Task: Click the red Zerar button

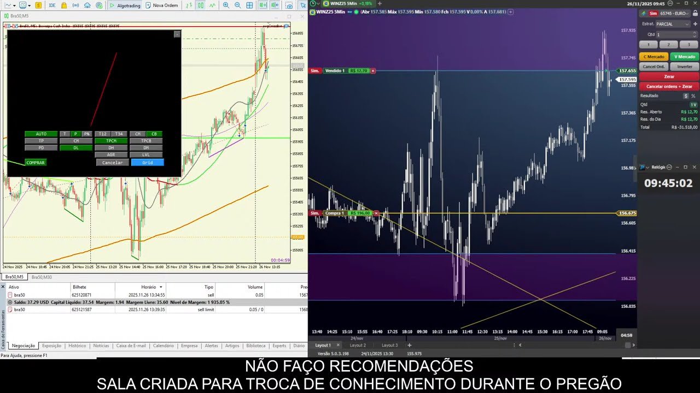Action: click(x=669, y=76)
